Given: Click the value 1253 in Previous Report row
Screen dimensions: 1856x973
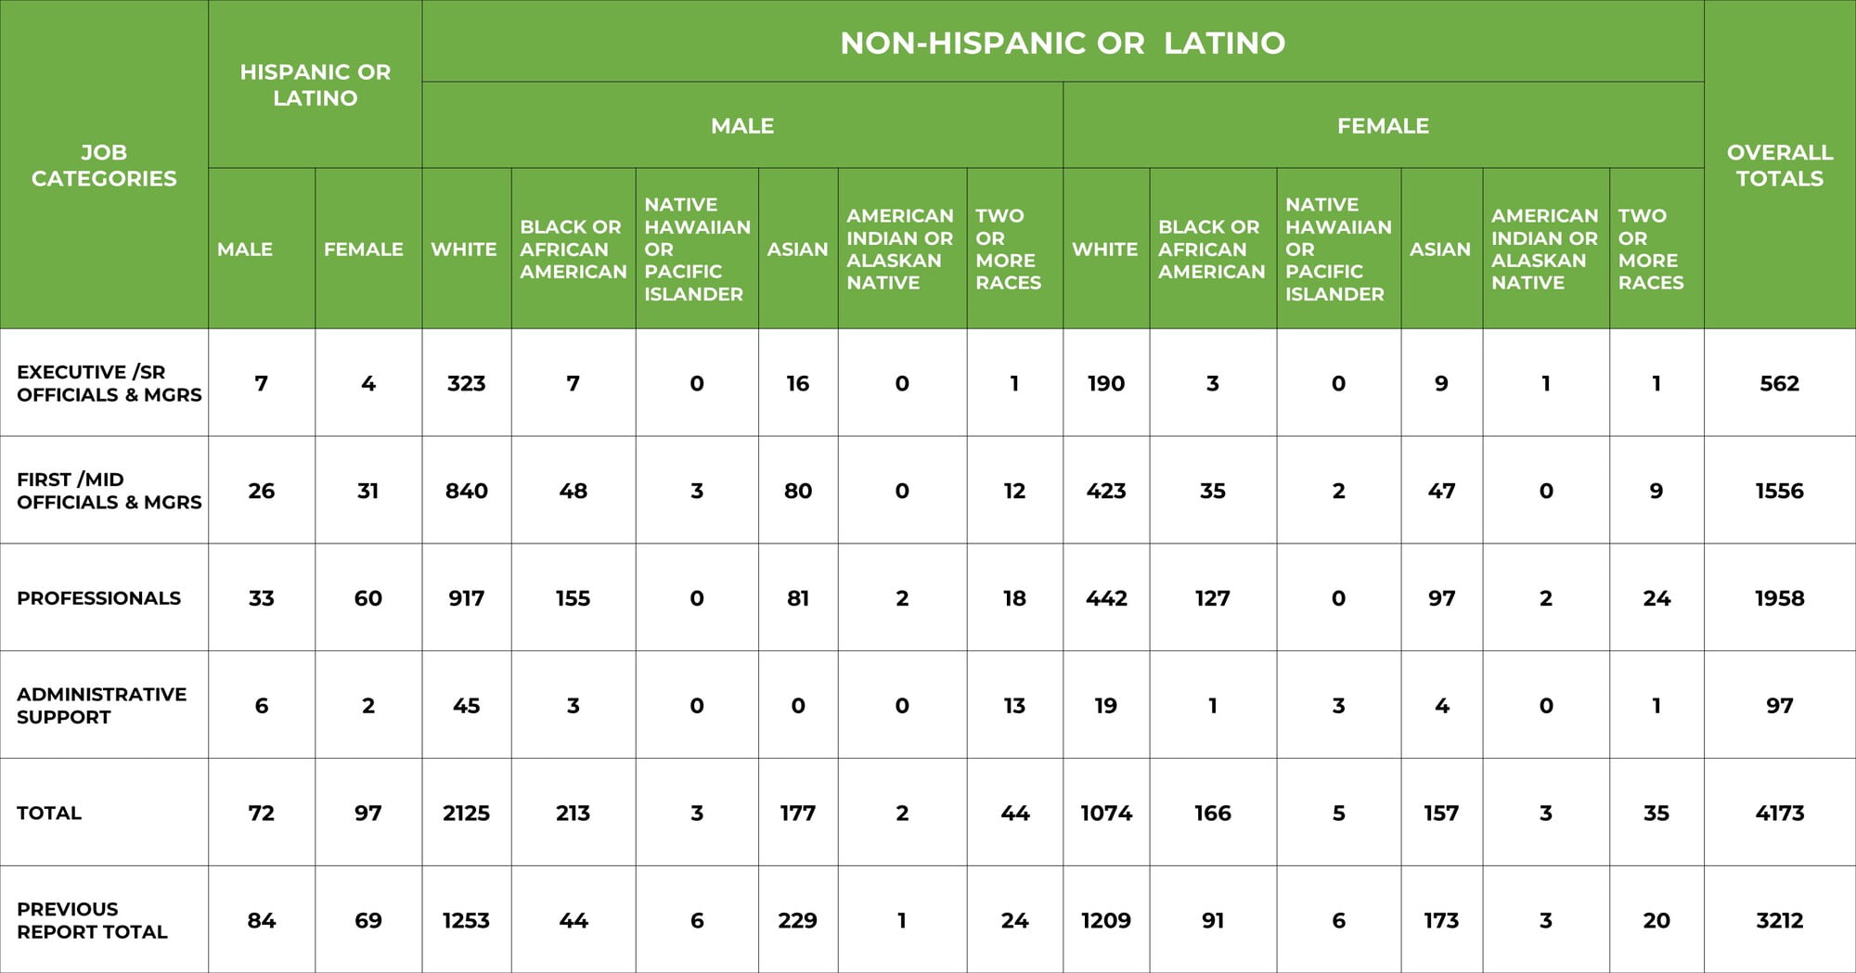Looking at the screenshot, I should 466,920.
